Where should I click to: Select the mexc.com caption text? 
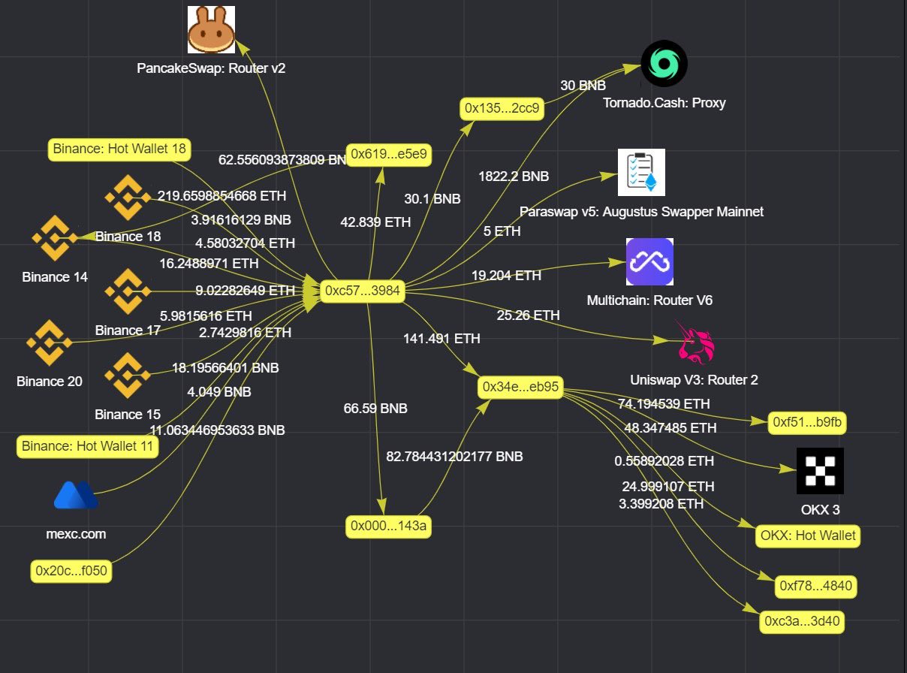[76, 535]
